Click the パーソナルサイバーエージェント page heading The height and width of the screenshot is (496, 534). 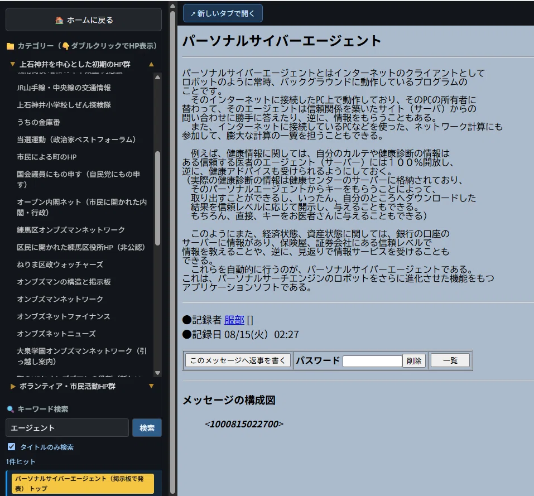282,41
